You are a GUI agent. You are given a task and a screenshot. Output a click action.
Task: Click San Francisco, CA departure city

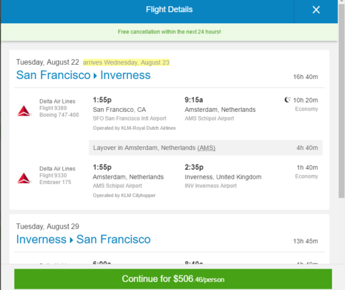pyautogui.click(x=119, y=109)
